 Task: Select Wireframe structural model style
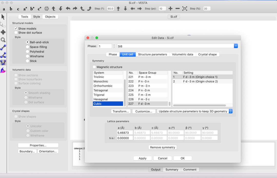27,56
